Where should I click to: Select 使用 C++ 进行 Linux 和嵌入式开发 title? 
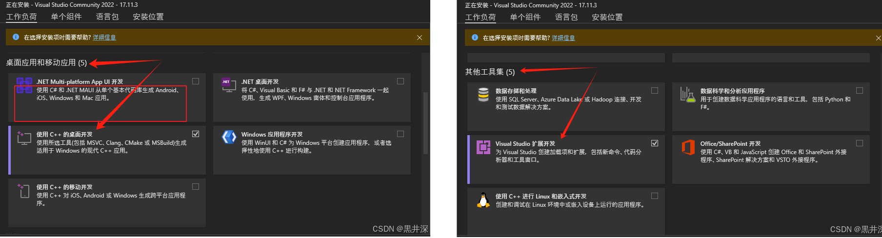541,196
